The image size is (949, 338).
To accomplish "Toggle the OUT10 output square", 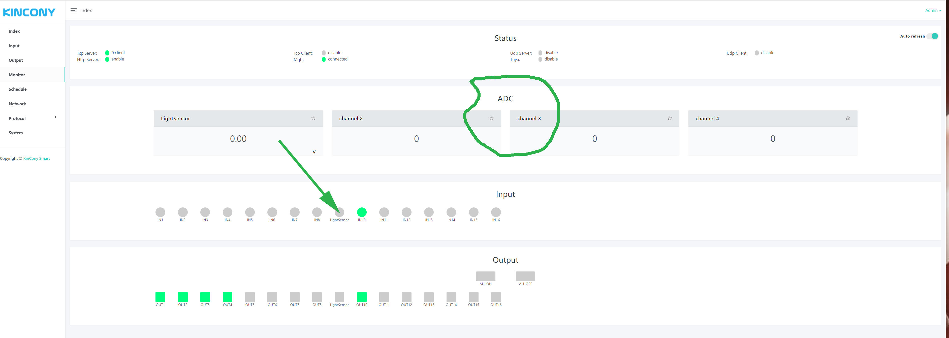I will 361,297.
